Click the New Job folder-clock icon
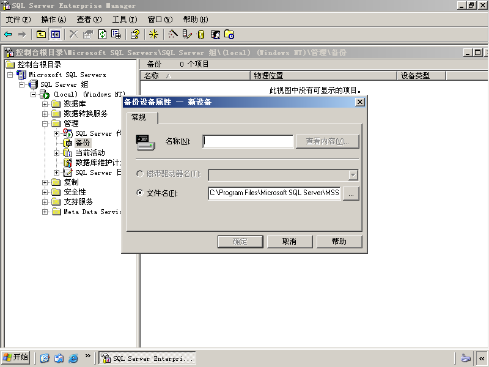 (x=229, y=34)
